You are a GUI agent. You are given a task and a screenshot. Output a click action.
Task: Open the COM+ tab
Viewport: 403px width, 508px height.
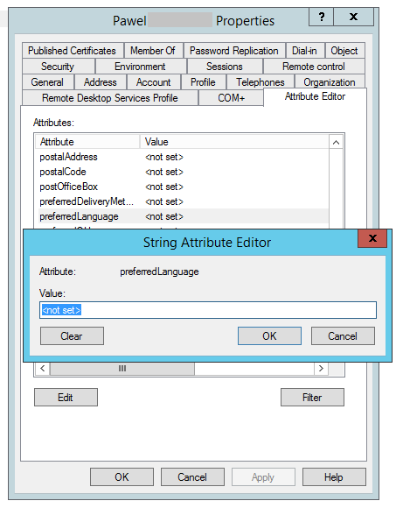click(232, 98)
